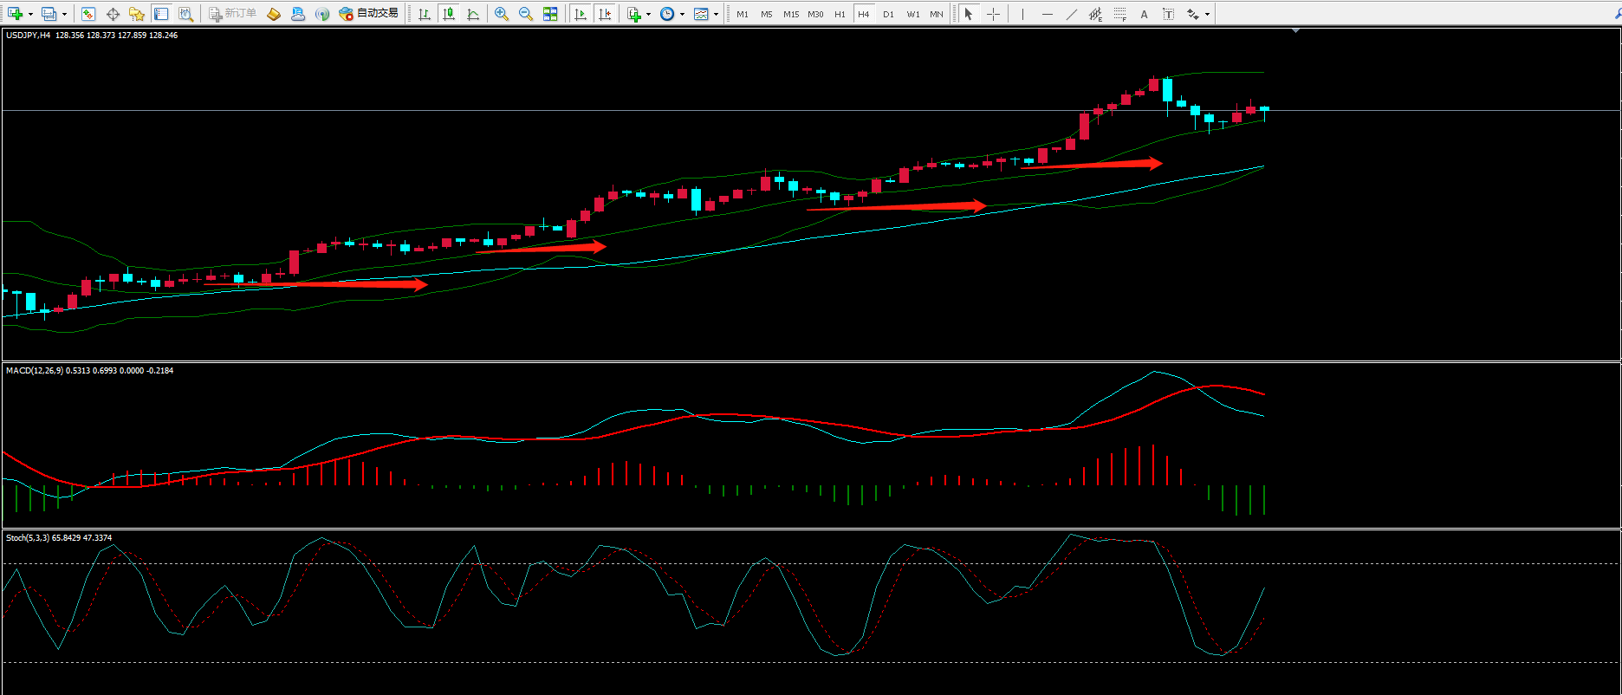Click the zoom out magnifier icon

(525, 14)
